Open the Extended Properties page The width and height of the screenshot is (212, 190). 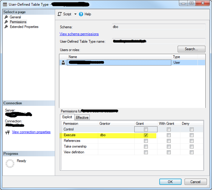point(24,27)
